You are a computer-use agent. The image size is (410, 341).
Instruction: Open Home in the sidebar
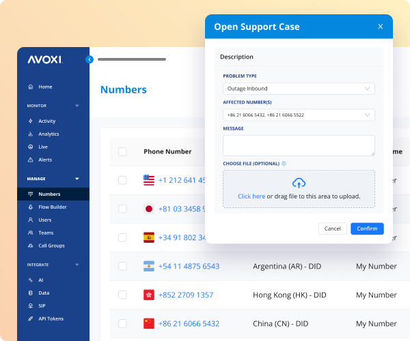click(45, 87)
